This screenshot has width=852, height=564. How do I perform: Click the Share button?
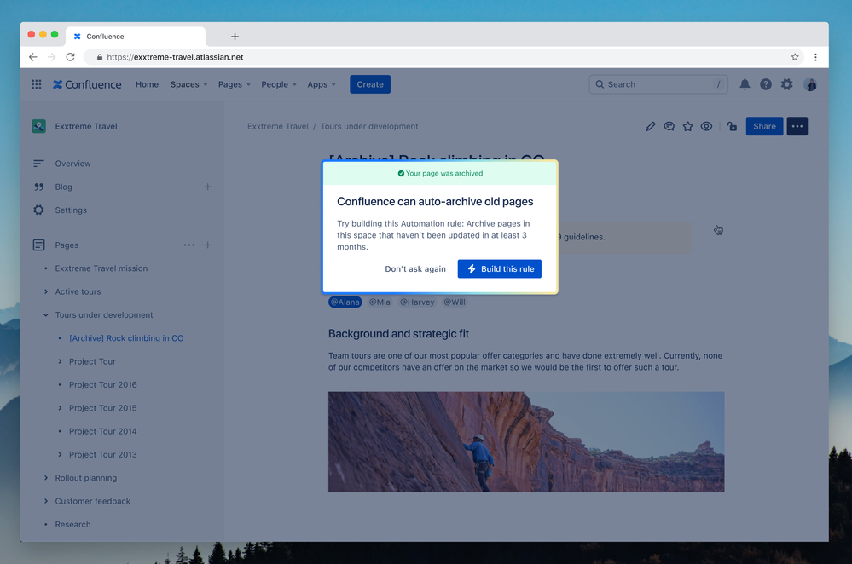point(764,126)
